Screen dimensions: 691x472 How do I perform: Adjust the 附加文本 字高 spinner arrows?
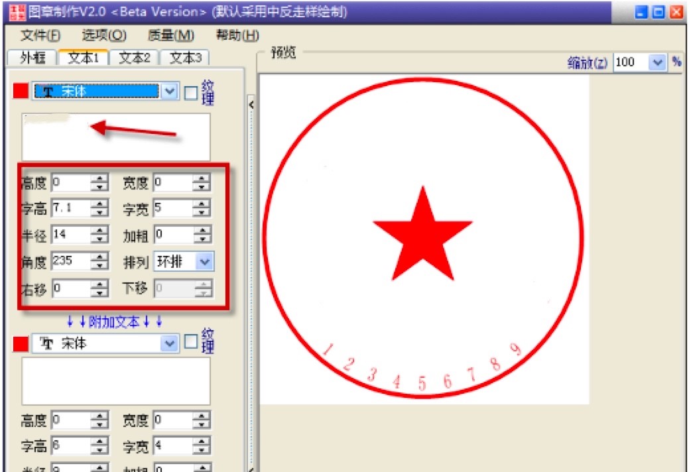click(100, 445)
